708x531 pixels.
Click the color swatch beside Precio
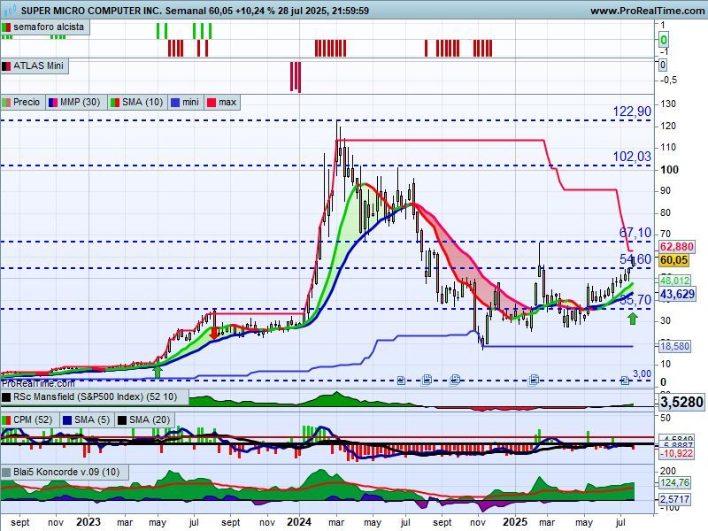[6, 103]
